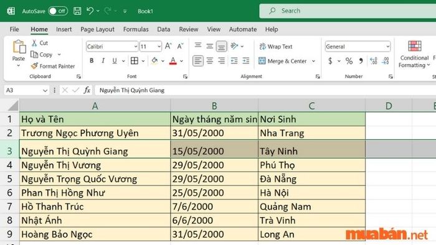Open the Font settings dialog launcher
Viewport: 436px width, 245px height.
point(185,76)
